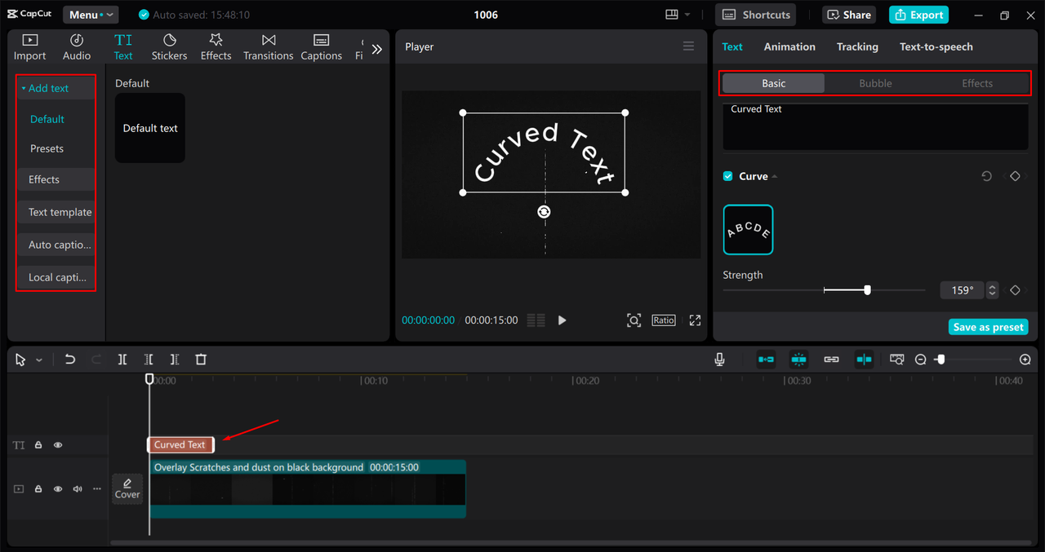1045x552 pixels.
Task: Open the video track more options
Action: (97, 489)
